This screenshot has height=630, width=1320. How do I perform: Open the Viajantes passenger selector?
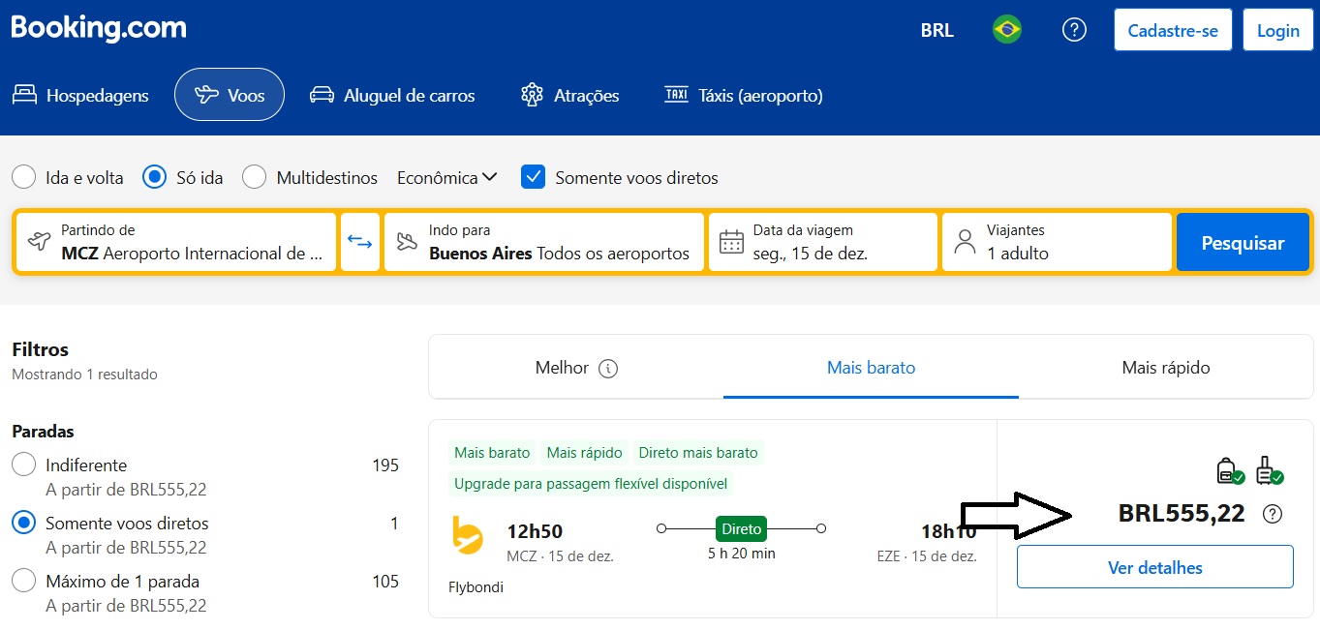(x=1057, y=242)
